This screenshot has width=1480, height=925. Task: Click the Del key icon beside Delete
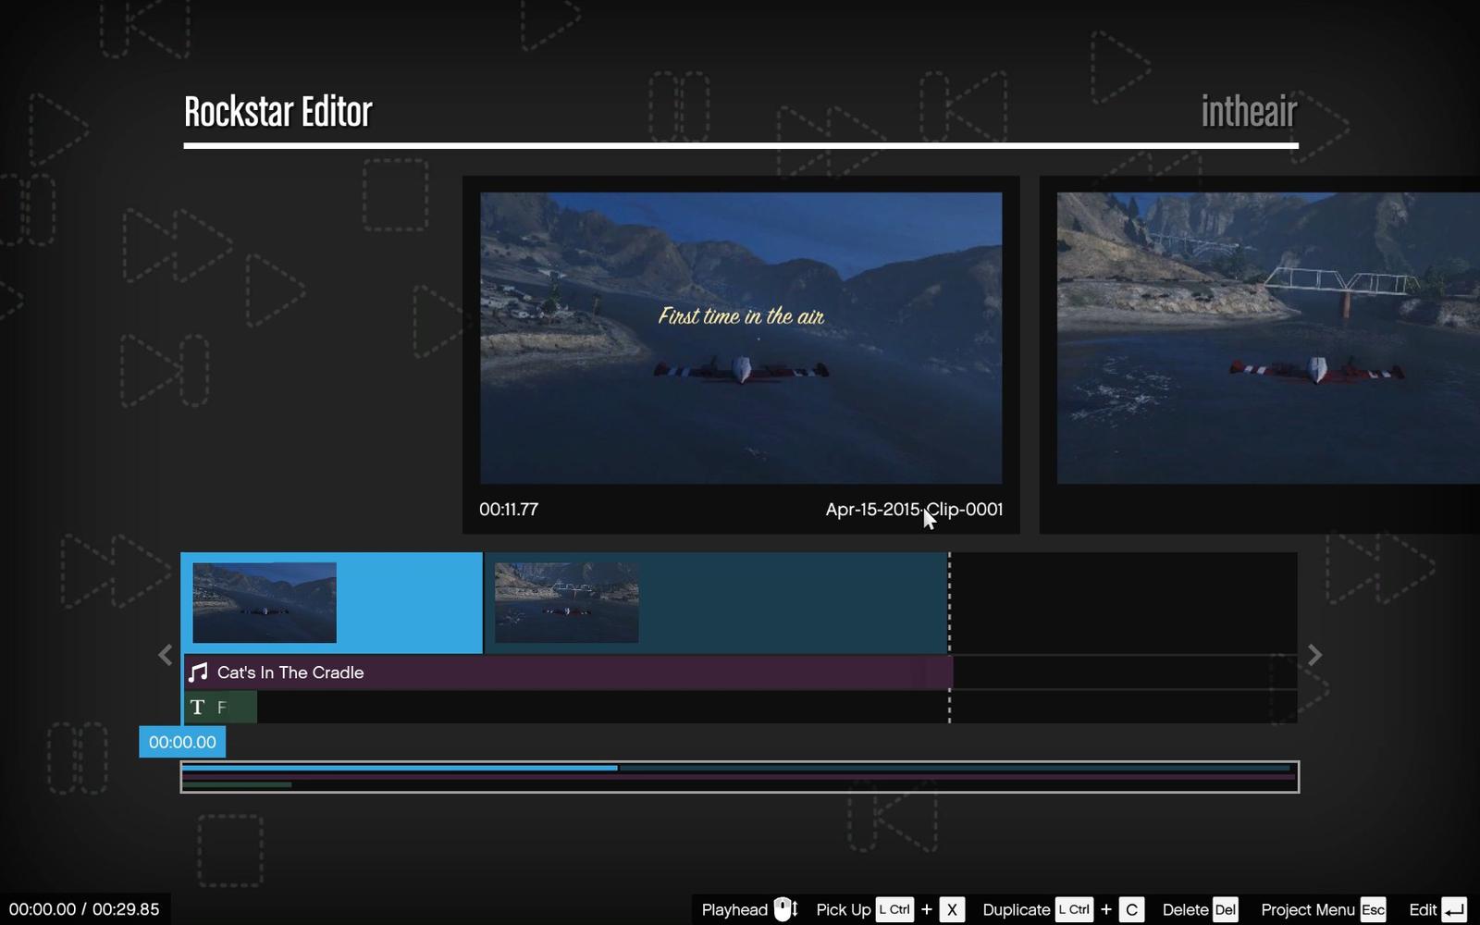(x=1225, y=909)
